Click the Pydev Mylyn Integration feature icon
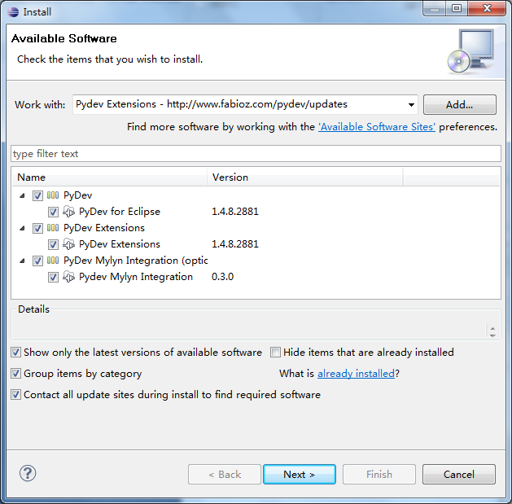Image resolution: width=512 pixels, height=504 pixels. (69, 277)
